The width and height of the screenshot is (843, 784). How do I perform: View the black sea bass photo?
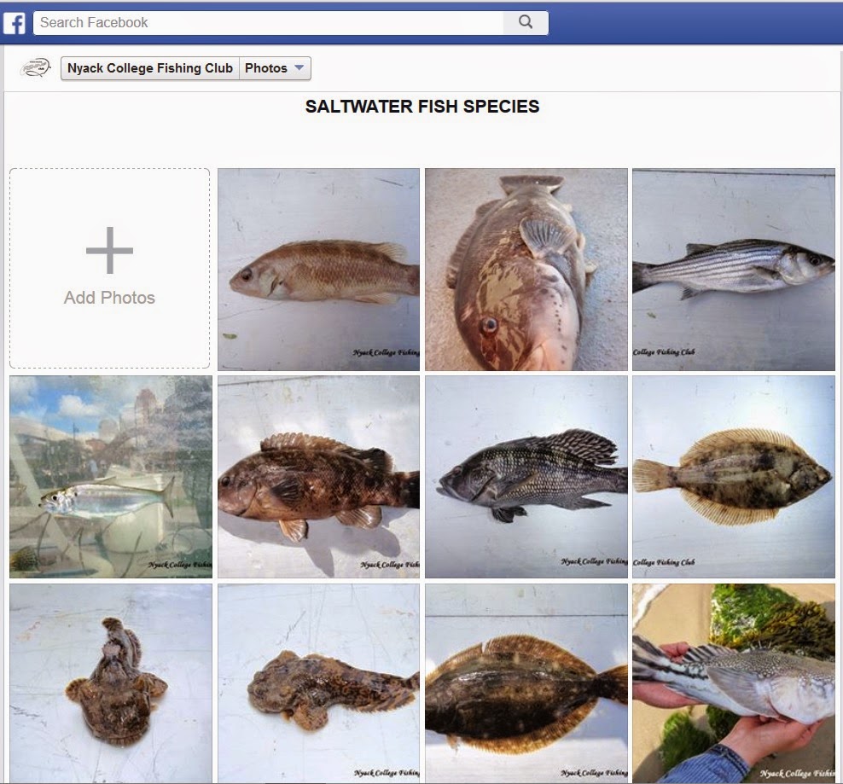pos(526,476)
